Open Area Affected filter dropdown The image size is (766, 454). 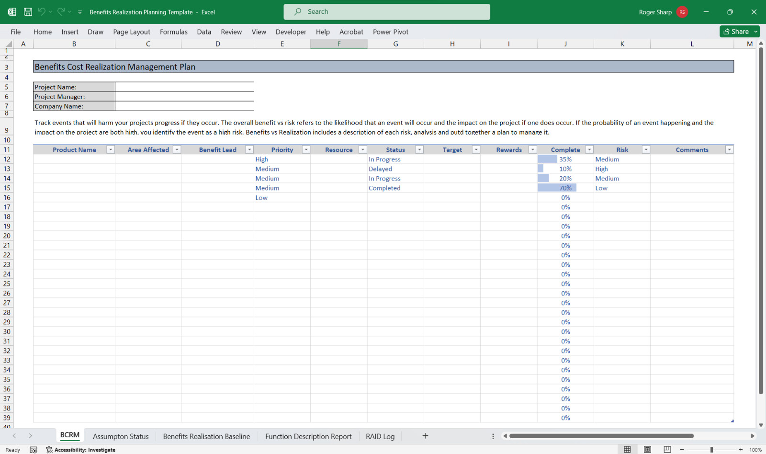pos(177,149)
